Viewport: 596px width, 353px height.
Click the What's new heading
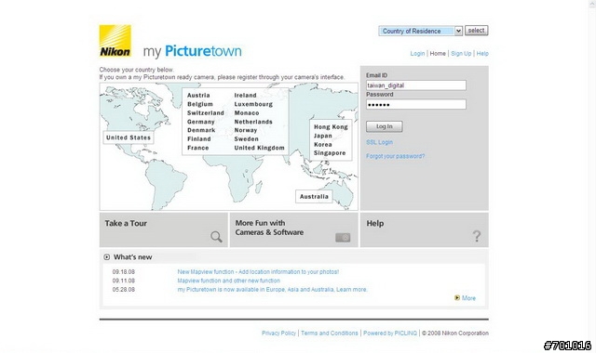[132, 257]
